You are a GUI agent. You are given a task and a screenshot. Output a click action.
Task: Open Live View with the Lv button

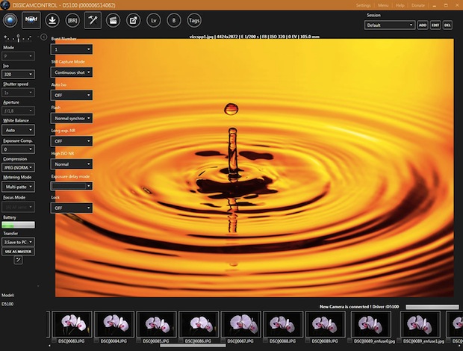click(x=154, y=20)
